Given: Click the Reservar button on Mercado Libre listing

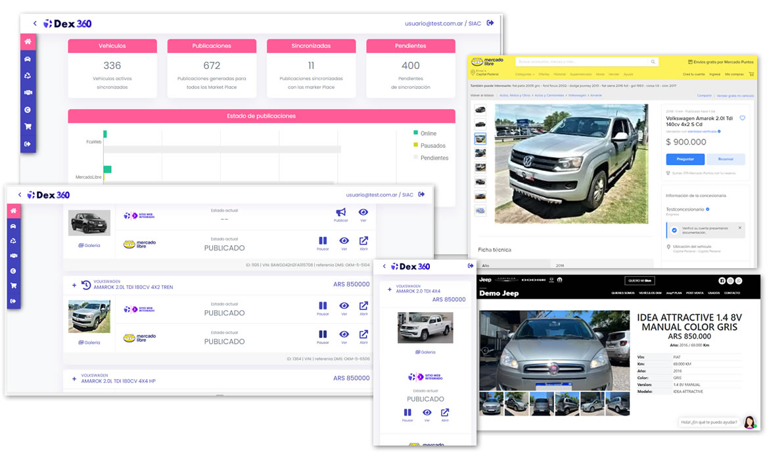Looking at the screenshot, I should [x=726, y=159].
